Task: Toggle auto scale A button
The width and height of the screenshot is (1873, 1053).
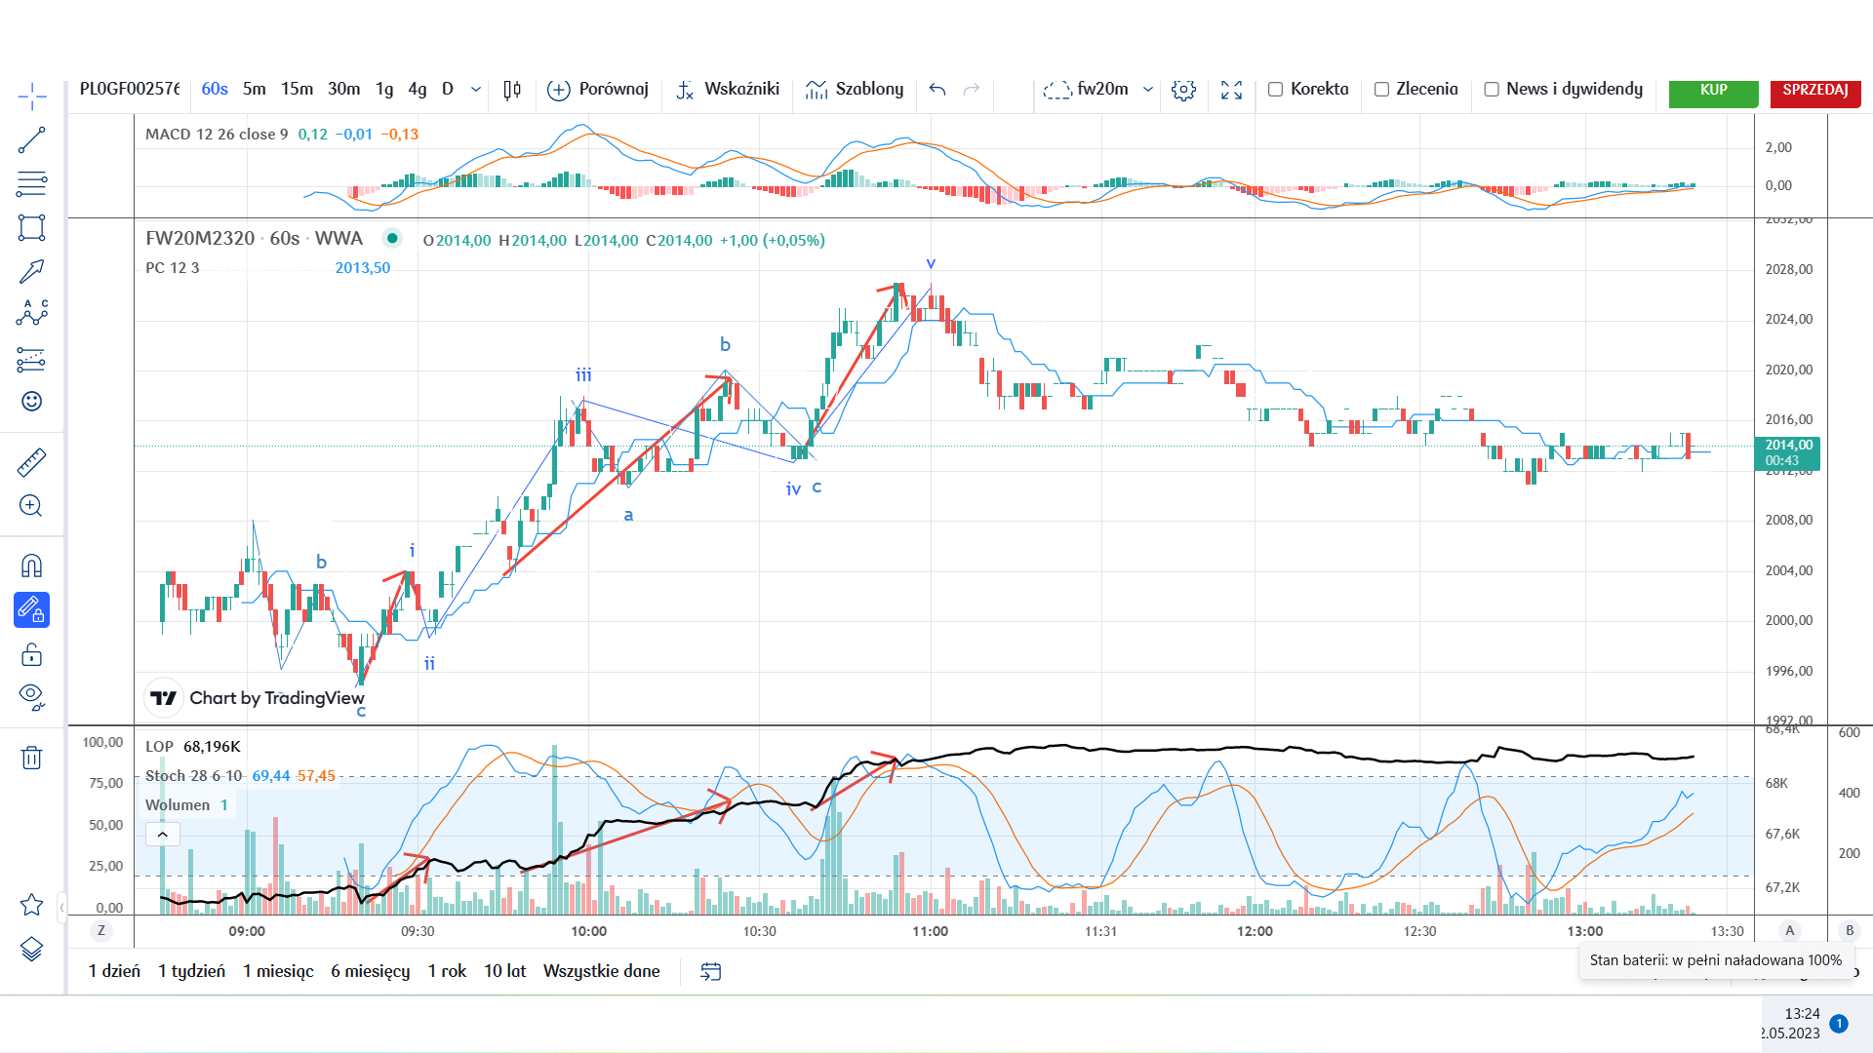Action: [1790, 931]
